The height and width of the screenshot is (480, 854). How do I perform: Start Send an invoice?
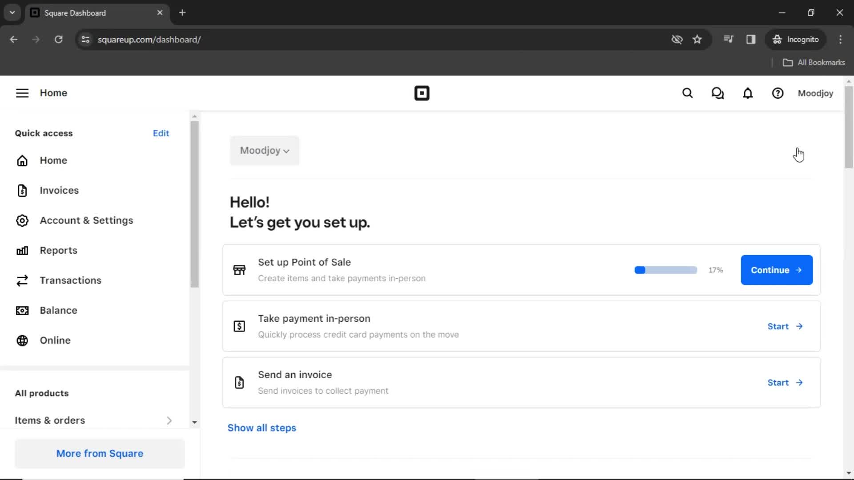[x=785, y=383]
